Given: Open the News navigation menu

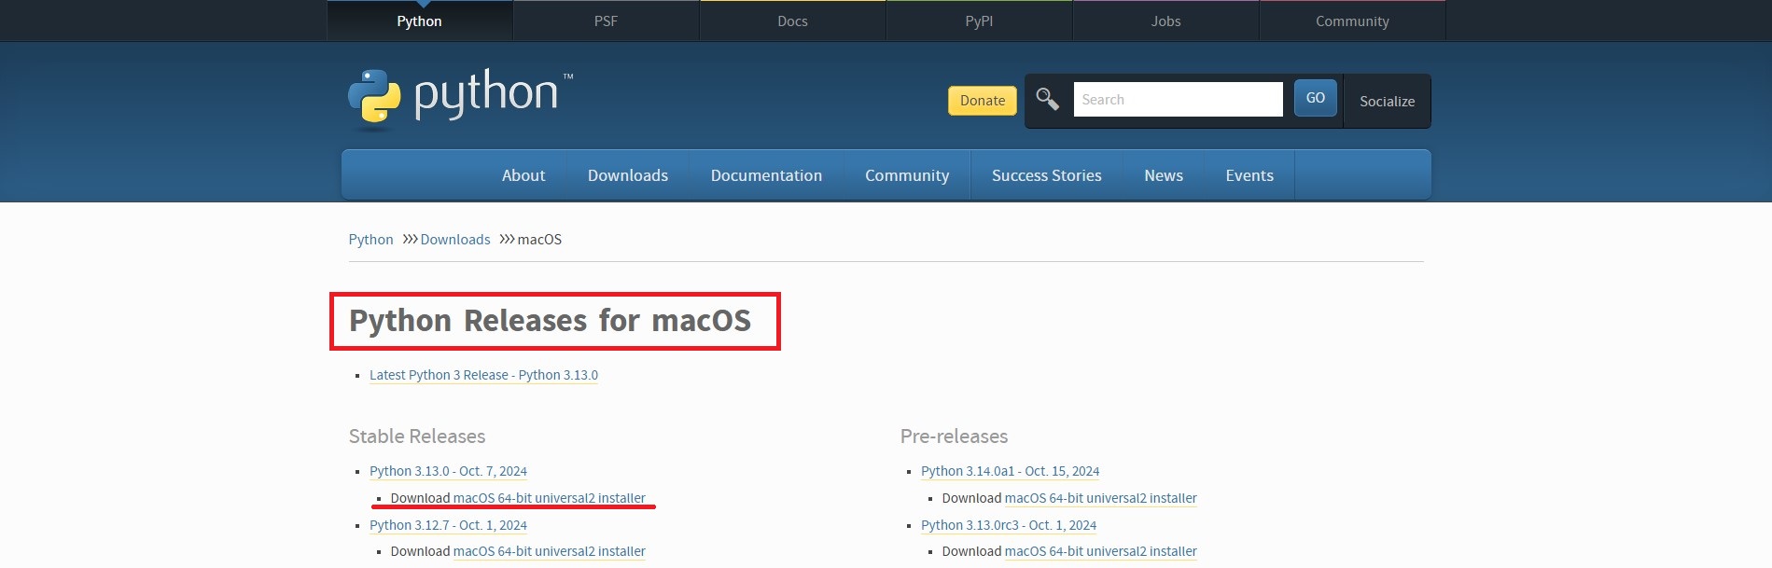Looking at the screenshot, I should pyautogui.click(x=1164, y=175).
